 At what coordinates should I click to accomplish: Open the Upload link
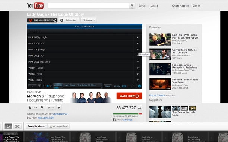pyautogui.click(x=154, y=6)
